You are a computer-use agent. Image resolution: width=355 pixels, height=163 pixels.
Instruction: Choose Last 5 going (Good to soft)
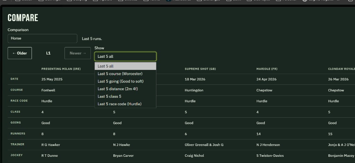tap(125, 81)
